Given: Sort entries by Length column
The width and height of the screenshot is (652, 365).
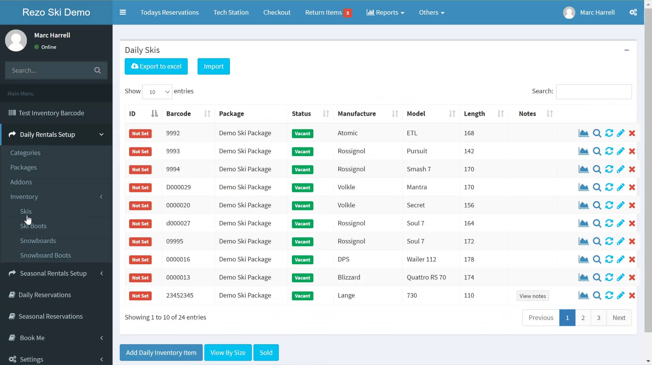Looking at the screenshot, I should 500,114.
